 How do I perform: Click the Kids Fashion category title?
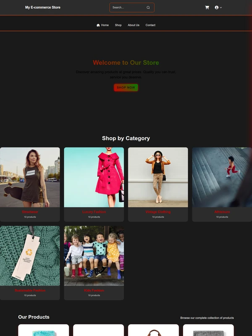coord(94,290)
